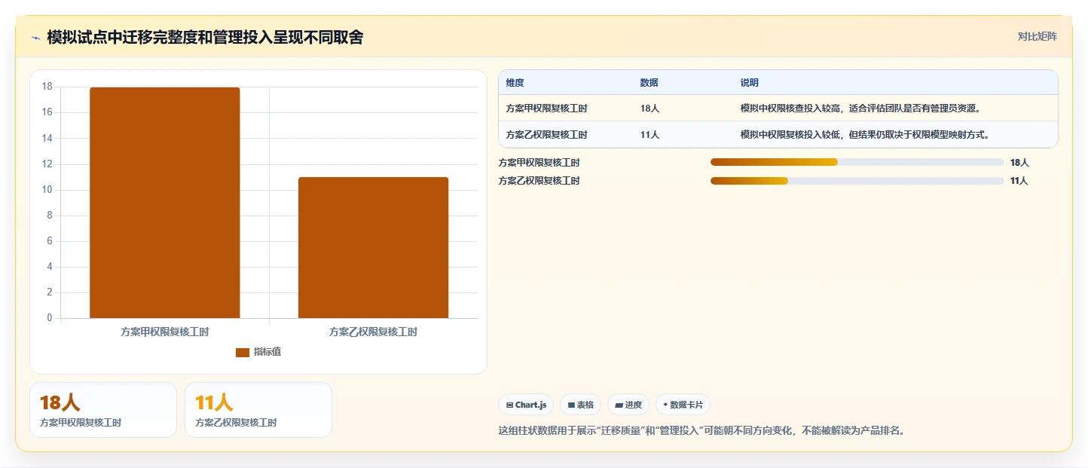This screenshot has height=468, width=1088.
Task: Click the 方案乙权限复核工时 progress bar
Action: pos(857,181)
